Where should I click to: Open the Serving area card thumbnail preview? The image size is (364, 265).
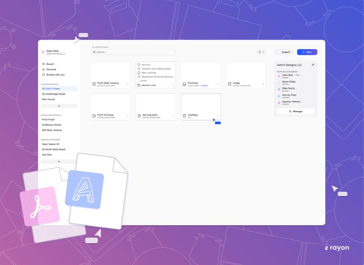click(156, 103)
